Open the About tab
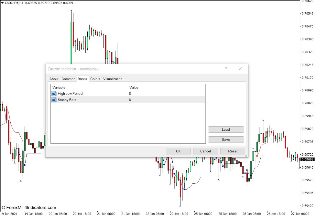The height and width of the screenshot is (217, 316). point(54,79)
